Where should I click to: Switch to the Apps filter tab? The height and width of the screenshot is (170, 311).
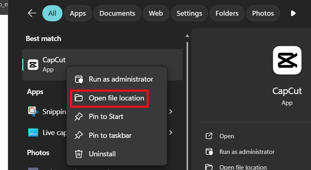(78, 13)
